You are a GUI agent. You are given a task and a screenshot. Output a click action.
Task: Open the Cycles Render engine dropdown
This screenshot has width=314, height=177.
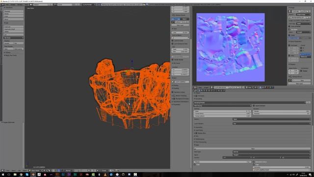click(x=88, y=4)
